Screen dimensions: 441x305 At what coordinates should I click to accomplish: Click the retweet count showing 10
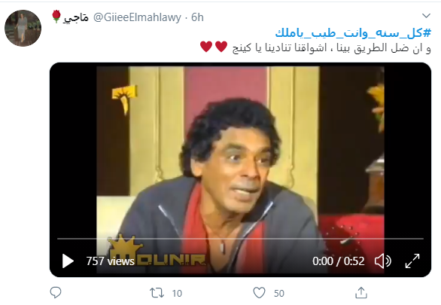177,294
